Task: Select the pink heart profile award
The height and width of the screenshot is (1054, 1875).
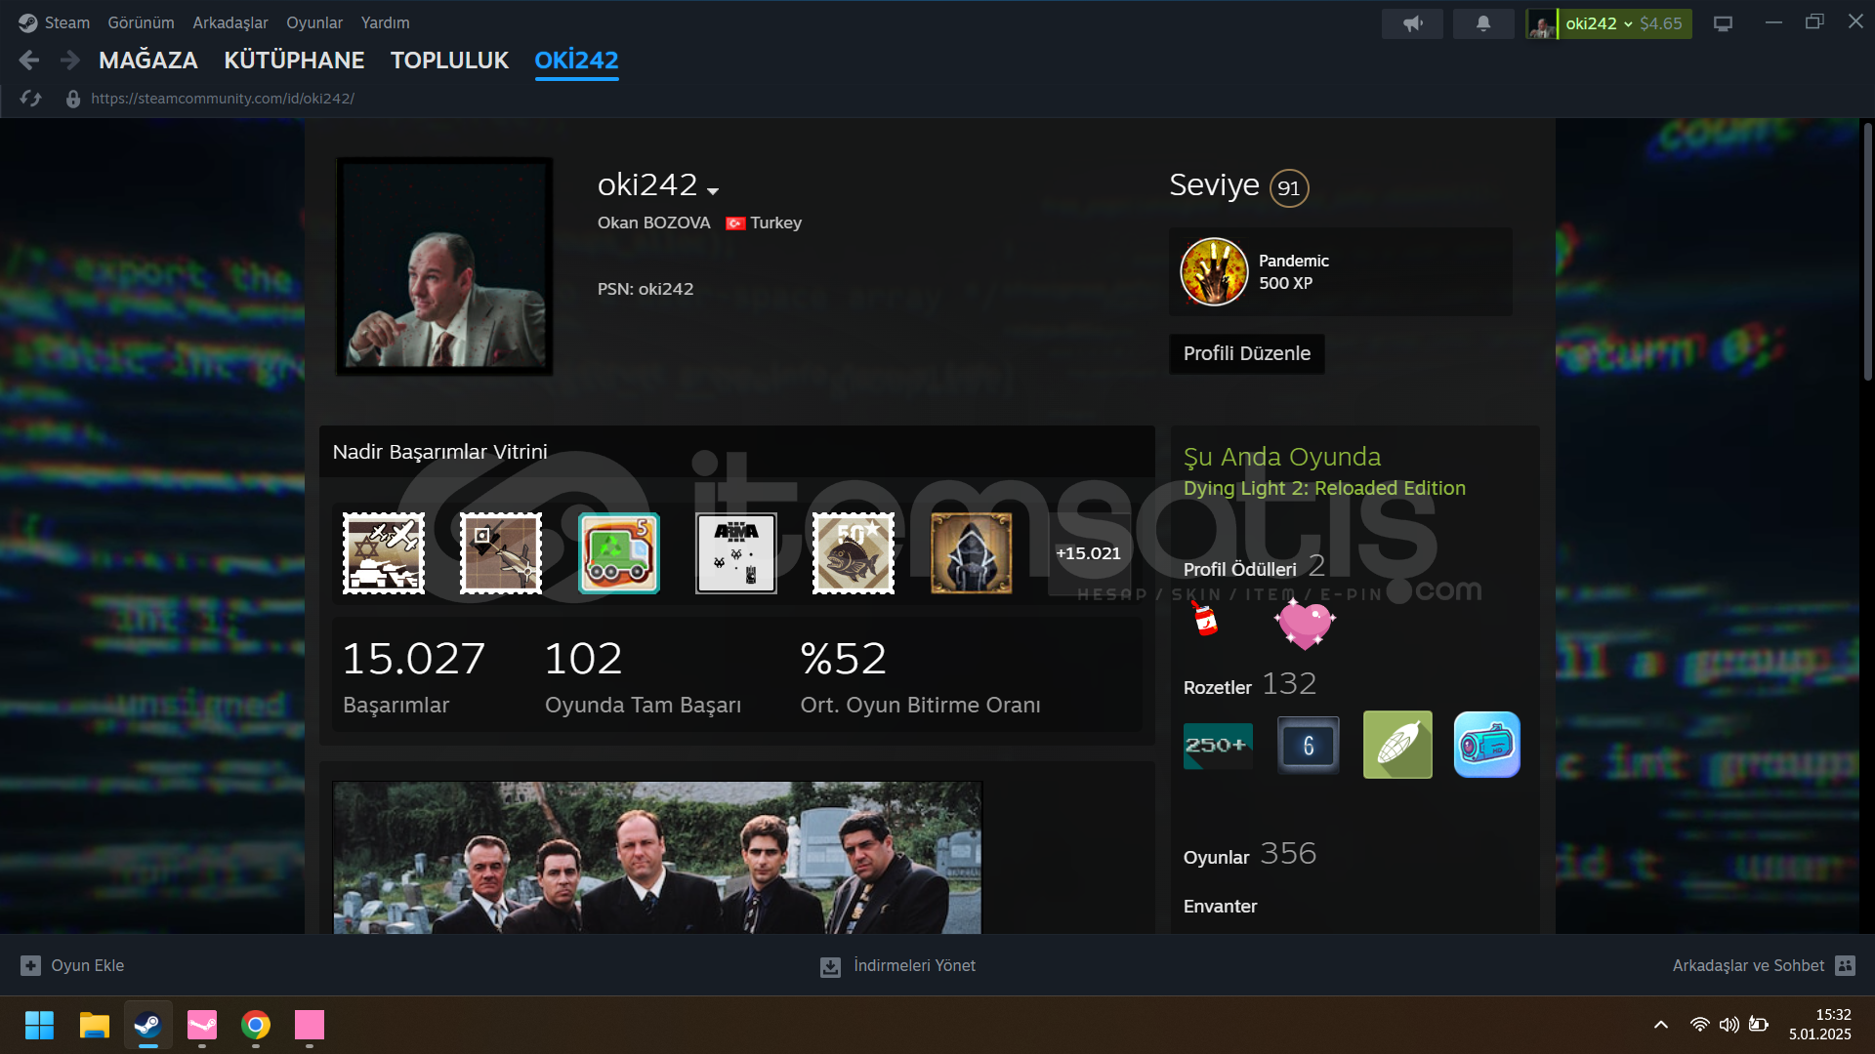Action: (x=1305, y=624)
